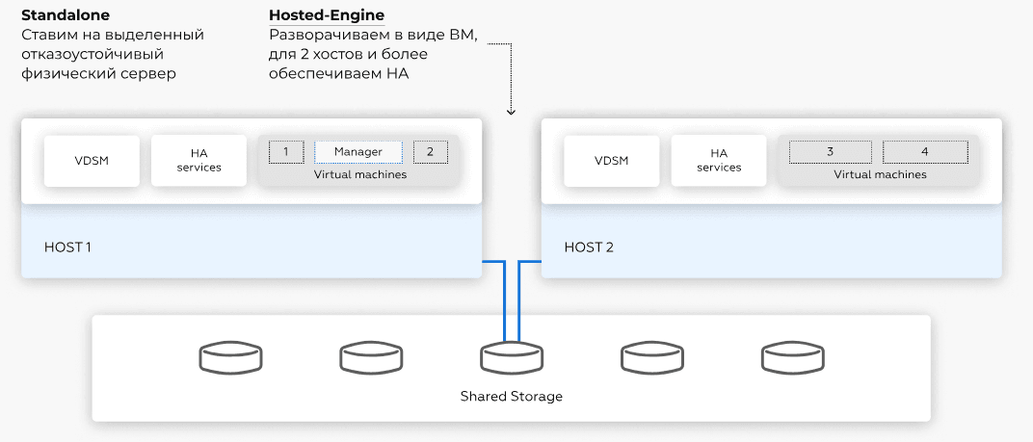
Task: Select virtual machine box number 2
Action: 430,152
